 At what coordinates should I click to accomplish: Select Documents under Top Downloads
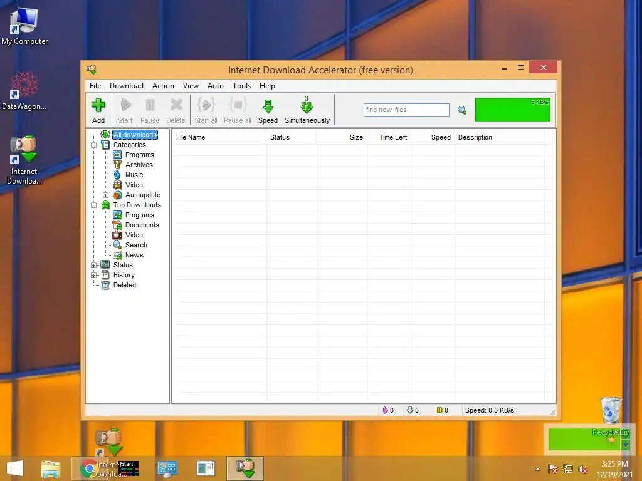tap(142, 225)
